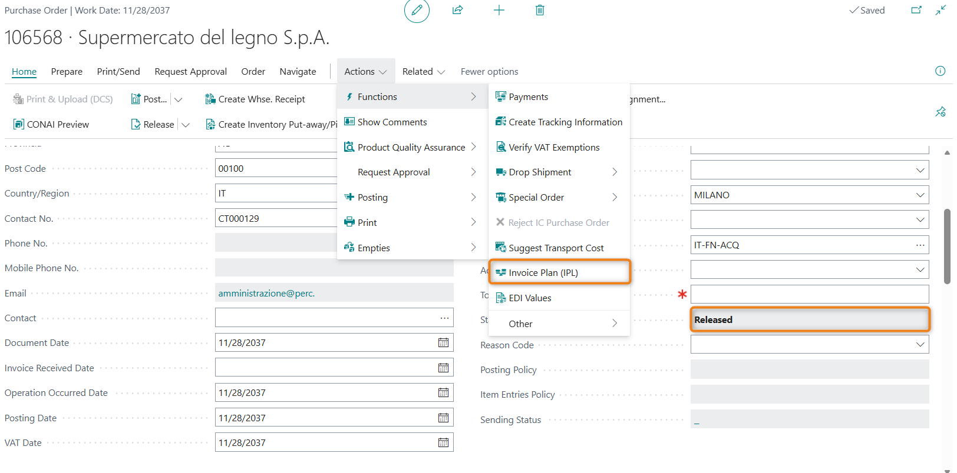The image size is (957, 473).
Task: Click the info circle icon
Action: click(940, 71)
